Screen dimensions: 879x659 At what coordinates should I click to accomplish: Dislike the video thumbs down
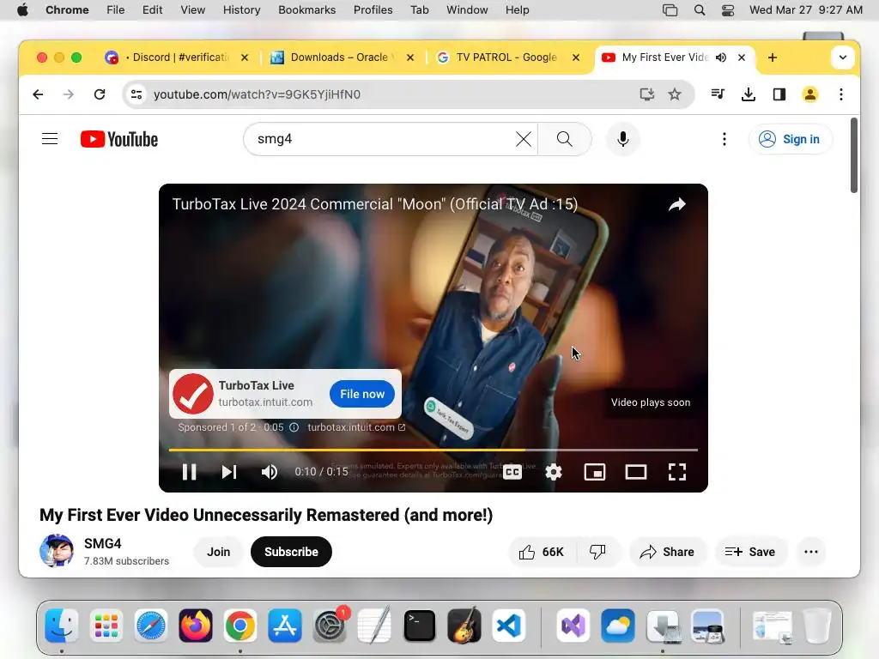coord(598,552)
